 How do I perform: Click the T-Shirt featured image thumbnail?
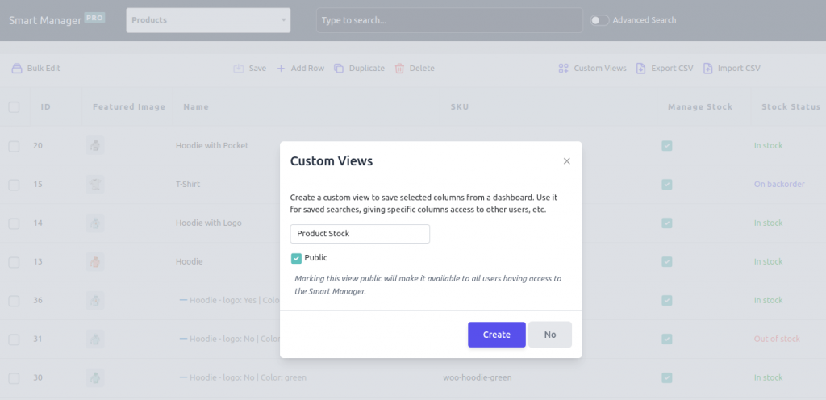click(95, 184)
